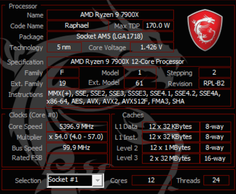Image resolution: width=236 pixels, height=194 pixels.
Task: Click Level 3 associativity 16-way
Action: [x=216, y=159]
